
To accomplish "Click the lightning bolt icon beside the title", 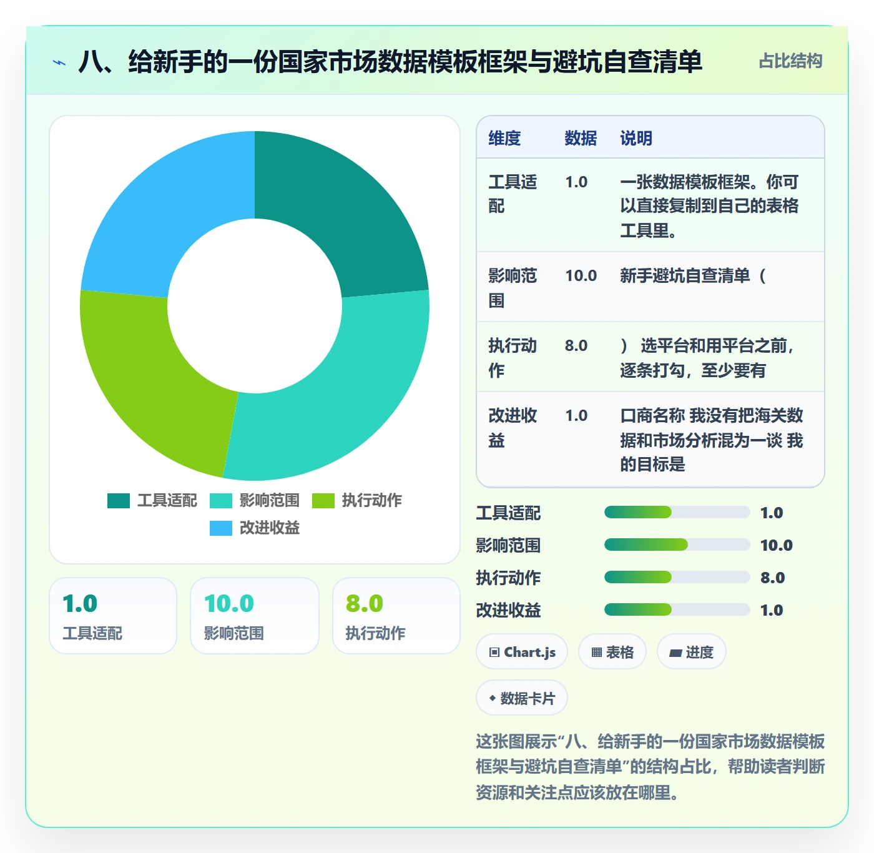I will pos(59,62).
